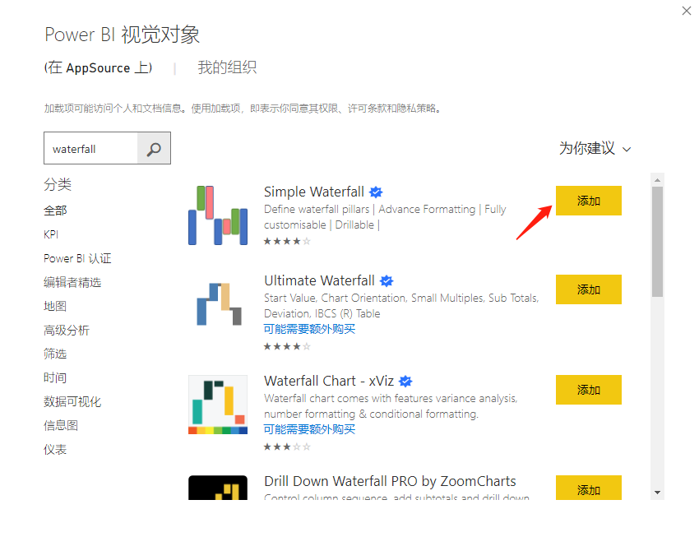Select the 在 AppSource 上 tab
The width and height of the screenshot is (699, 560).
[x=98, y=67]
